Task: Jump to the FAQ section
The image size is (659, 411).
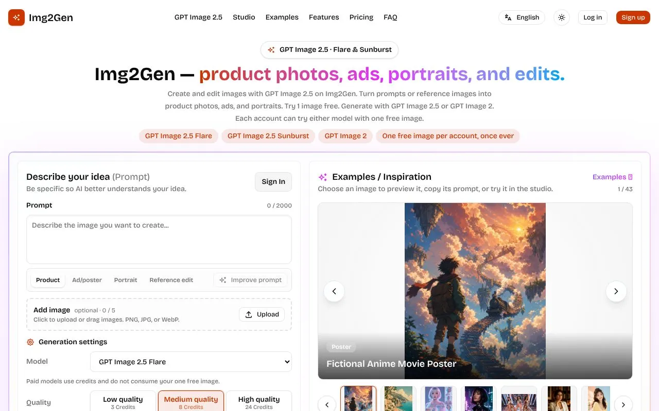Action: tap(390, 17)
